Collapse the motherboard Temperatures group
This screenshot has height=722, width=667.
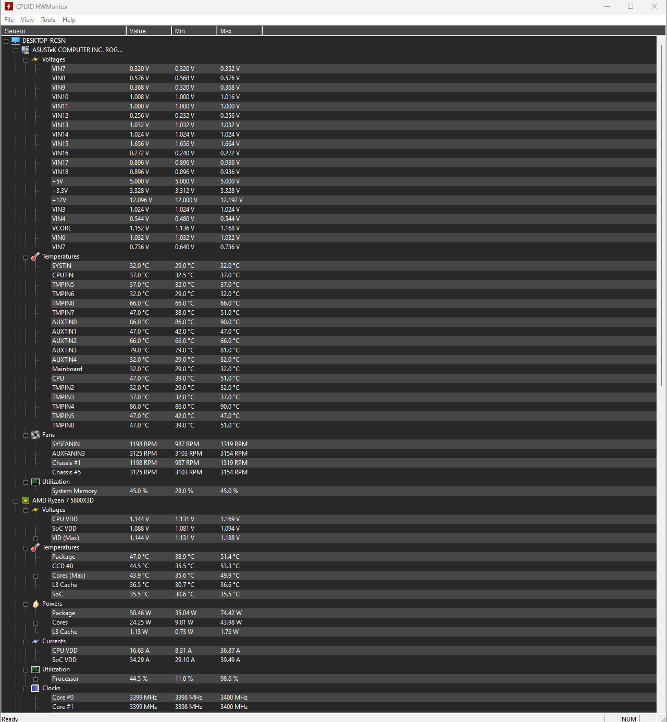coord(26,257)
